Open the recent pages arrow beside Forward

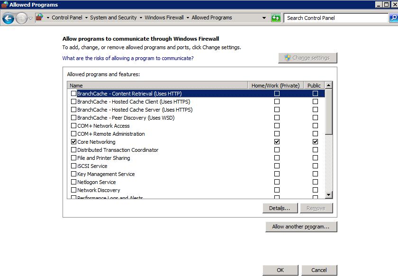click(x=30, y=18)
